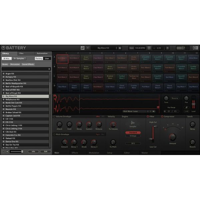This screenshot has width=200, height=200.
Task: Click into the library search field
Action: (25, 69)
